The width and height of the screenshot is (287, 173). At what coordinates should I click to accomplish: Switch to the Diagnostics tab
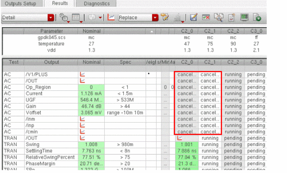pos(97,4)
